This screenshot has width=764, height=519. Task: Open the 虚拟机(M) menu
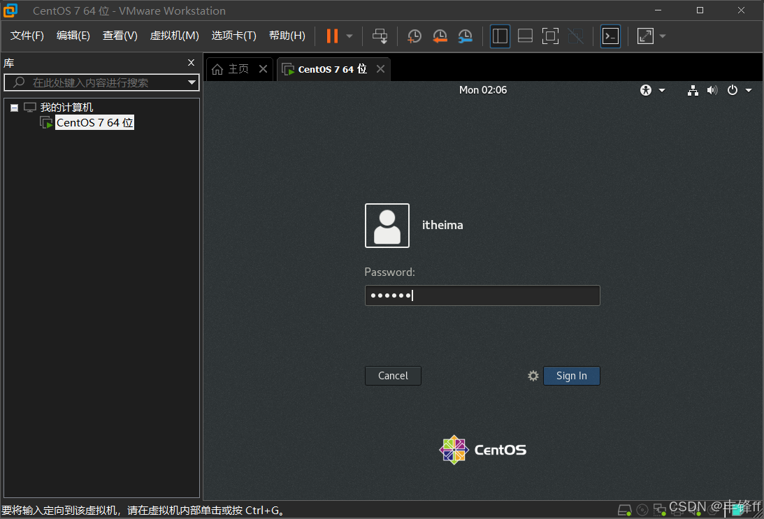click(175, 36)
